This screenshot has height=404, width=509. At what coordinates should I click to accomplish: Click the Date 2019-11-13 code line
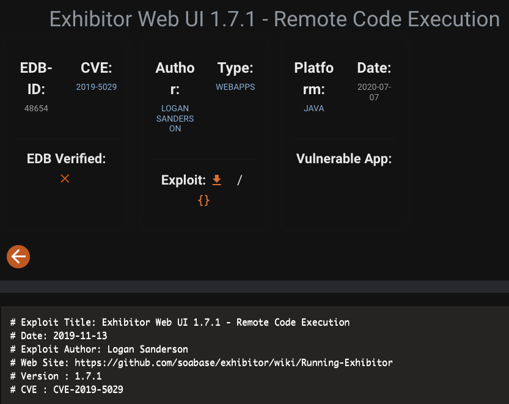60,336
